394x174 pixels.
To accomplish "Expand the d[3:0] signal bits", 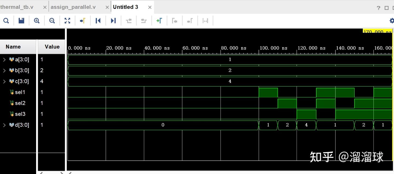I will coord(4,125).
